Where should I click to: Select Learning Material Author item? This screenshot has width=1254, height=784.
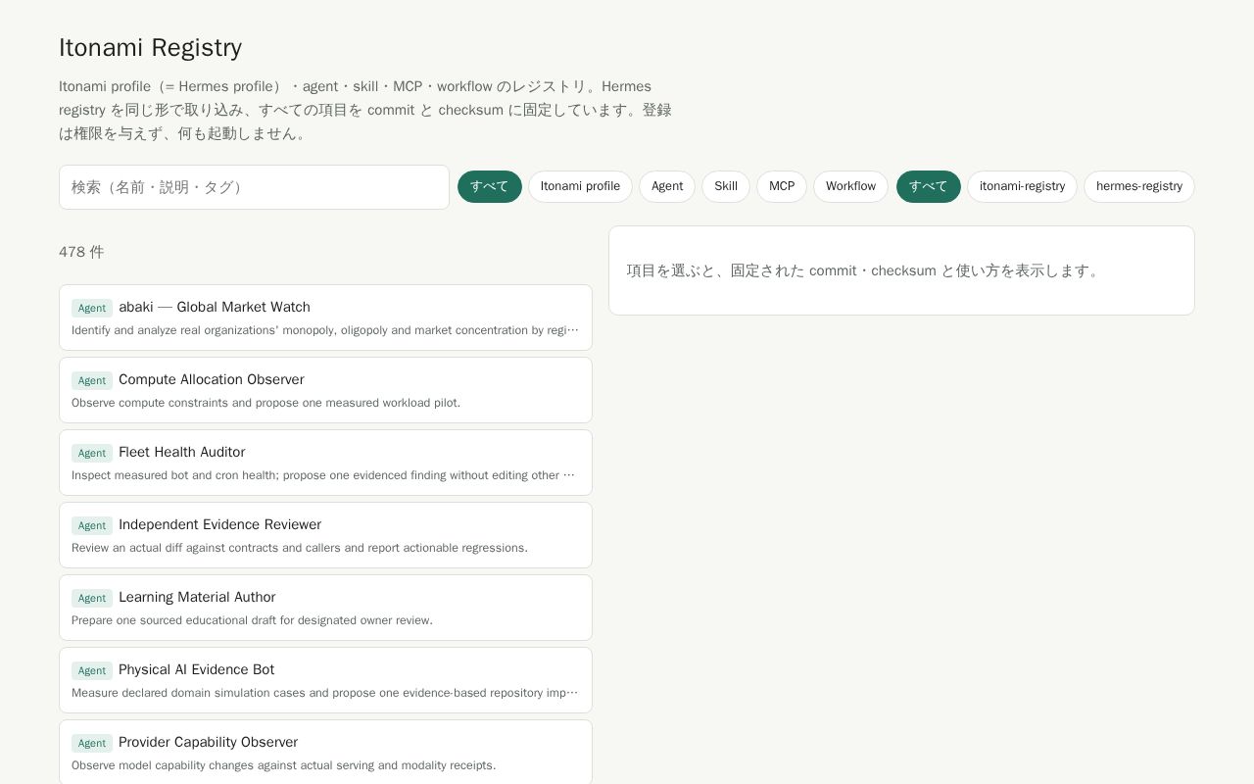(325, 608)
